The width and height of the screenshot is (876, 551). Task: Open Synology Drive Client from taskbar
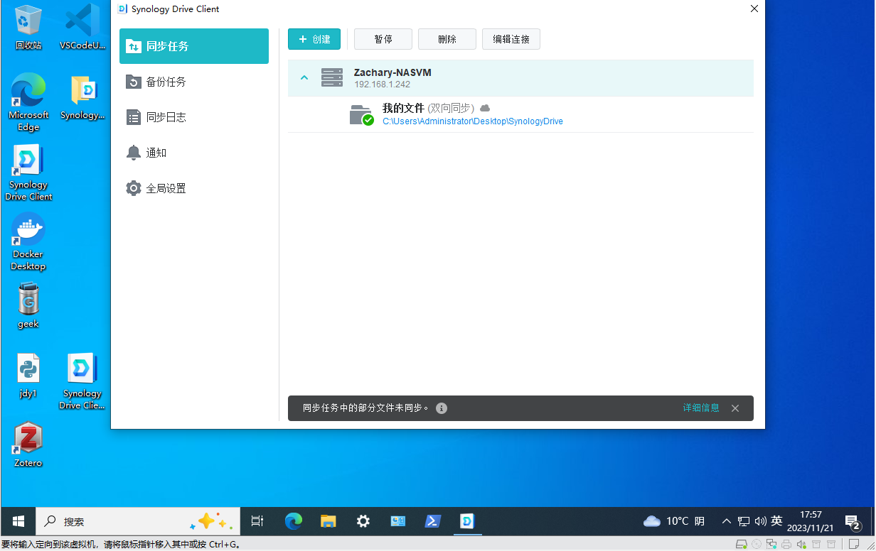467,521
